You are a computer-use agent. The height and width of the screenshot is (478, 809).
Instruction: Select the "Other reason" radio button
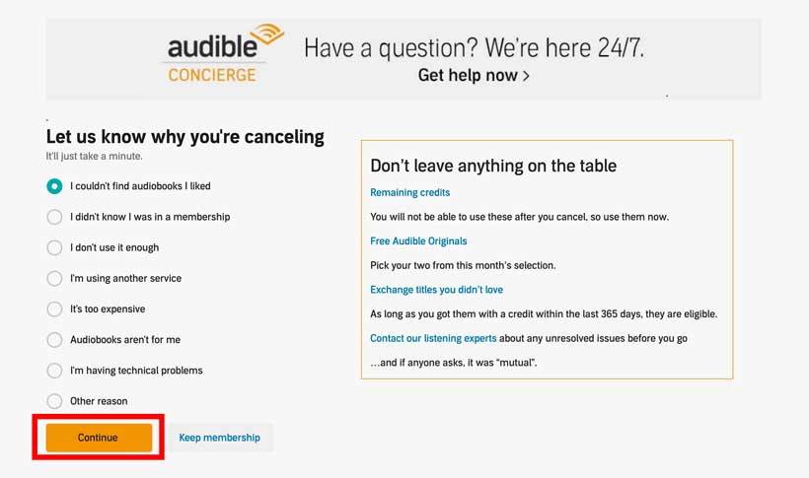click(x=54, y=401)
